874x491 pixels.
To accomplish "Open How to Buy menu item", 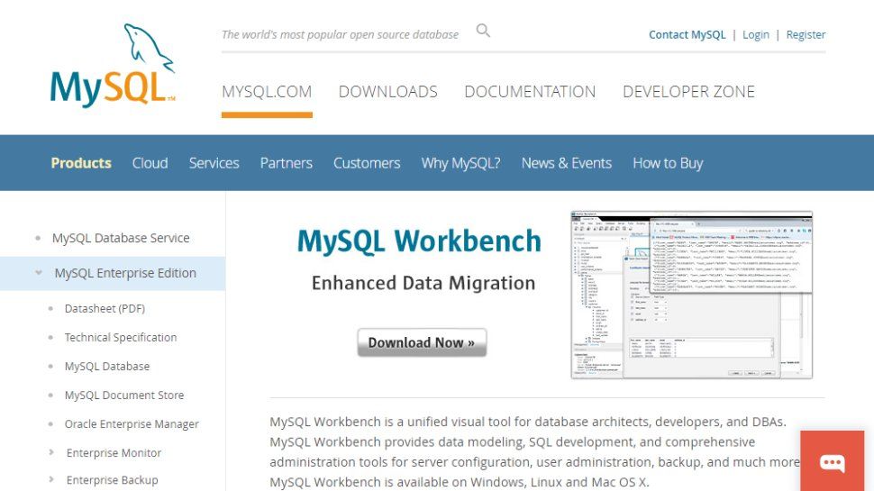I will (668, 163).
